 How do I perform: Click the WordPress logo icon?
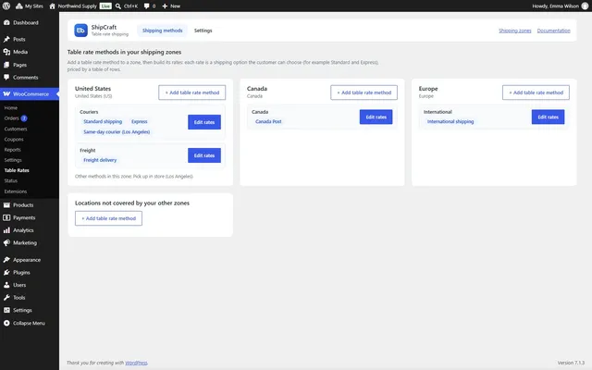[6, 6]
